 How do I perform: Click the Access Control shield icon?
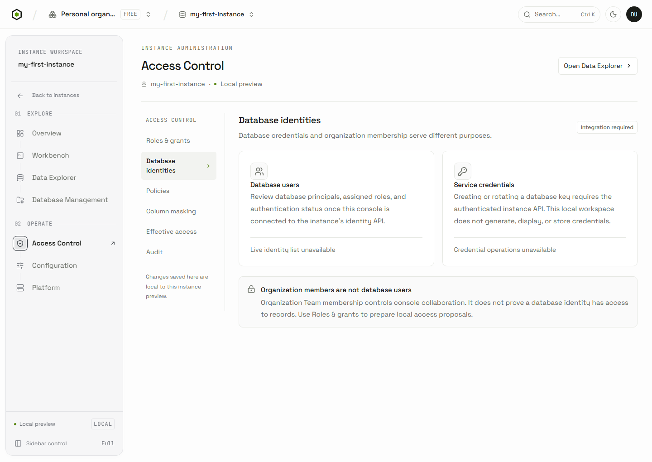pyautogui.click(x=20, y=243)
